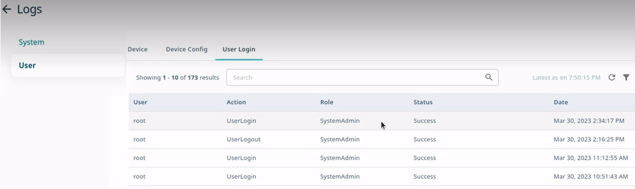This screenshot has width=635, height=189.
Task: Click the Mar 30, 2023 2:34:17 PM date
Action: click(x=589, y=121)
